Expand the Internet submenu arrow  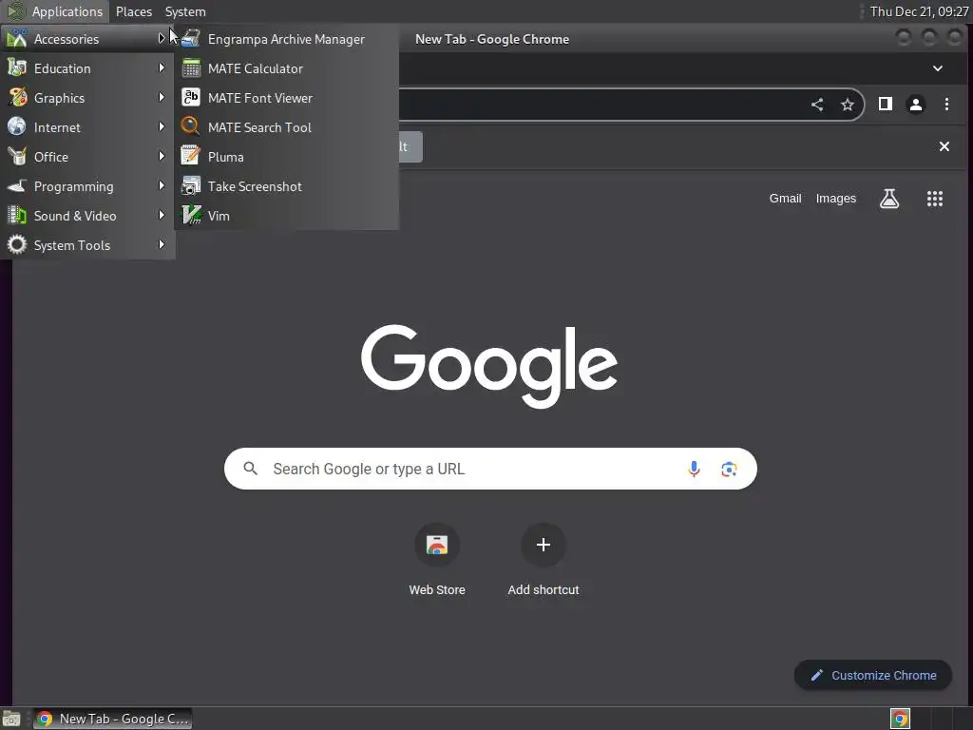[x=162, y=126]
